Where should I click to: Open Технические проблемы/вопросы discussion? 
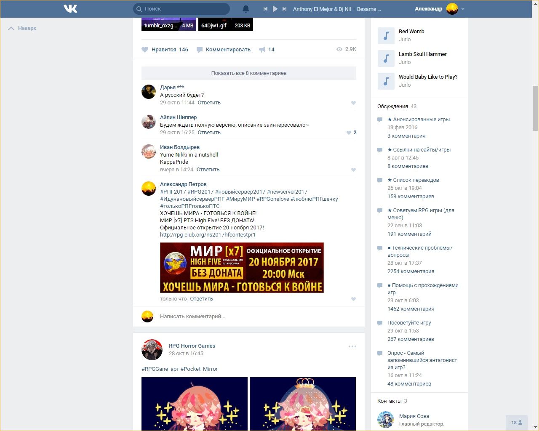click(420, 251)
